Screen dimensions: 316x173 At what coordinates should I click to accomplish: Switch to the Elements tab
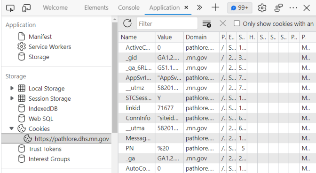[x=96, y=8]
